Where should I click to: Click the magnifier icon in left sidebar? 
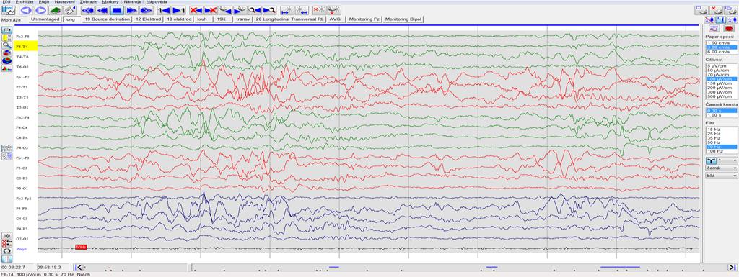point(7,45)
